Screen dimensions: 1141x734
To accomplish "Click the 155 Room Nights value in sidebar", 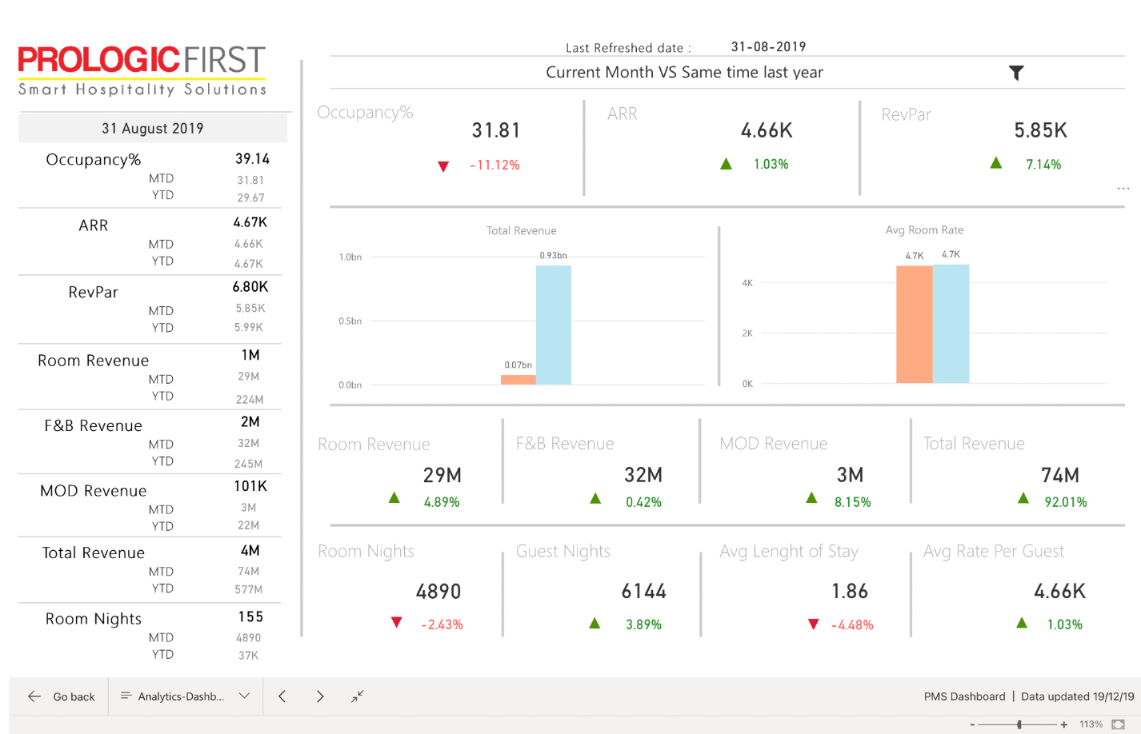I will click(x=250, y=616).
